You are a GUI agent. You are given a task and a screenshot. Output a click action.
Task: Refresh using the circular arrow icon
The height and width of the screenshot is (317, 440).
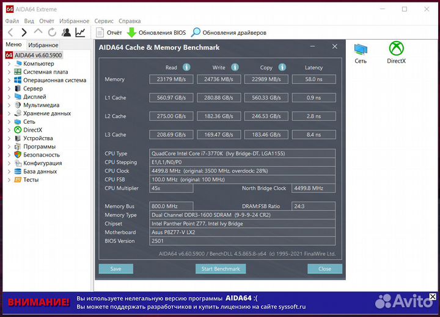click(x=52, y=32)
